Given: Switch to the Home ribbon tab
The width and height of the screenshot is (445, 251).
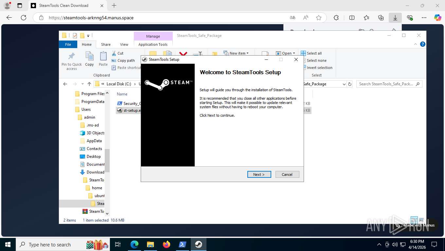Looking at the screenshot, I should click(87, 44).
